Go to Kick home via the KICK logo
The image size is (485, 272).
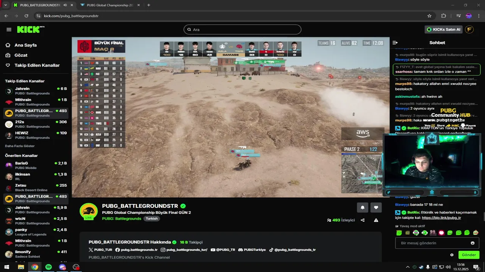31,29
